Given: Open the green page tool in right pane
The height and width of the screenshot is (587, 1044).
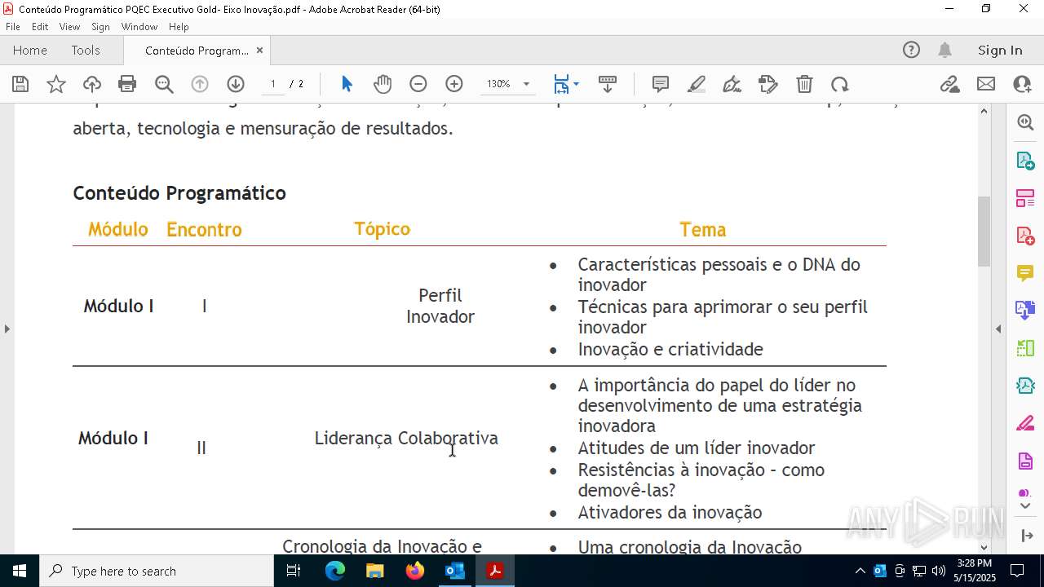Looking at the screenshot, I should 1025,348.
